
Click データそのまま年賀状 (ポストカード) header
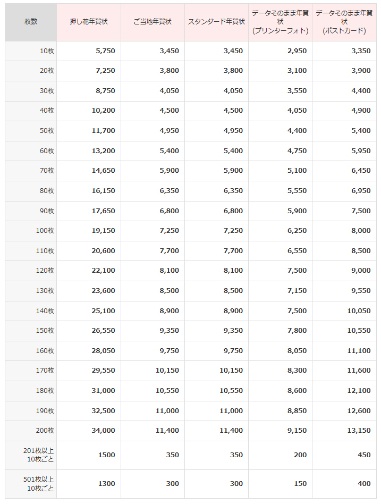pyautogui.click(x=344, y=22)
